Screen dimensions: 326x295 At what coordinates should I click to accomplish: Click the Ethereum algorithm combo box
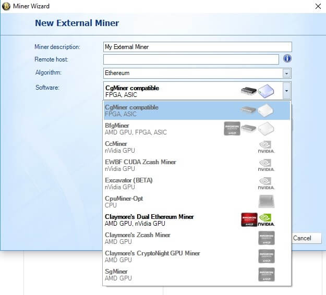[x=197, y=73]
